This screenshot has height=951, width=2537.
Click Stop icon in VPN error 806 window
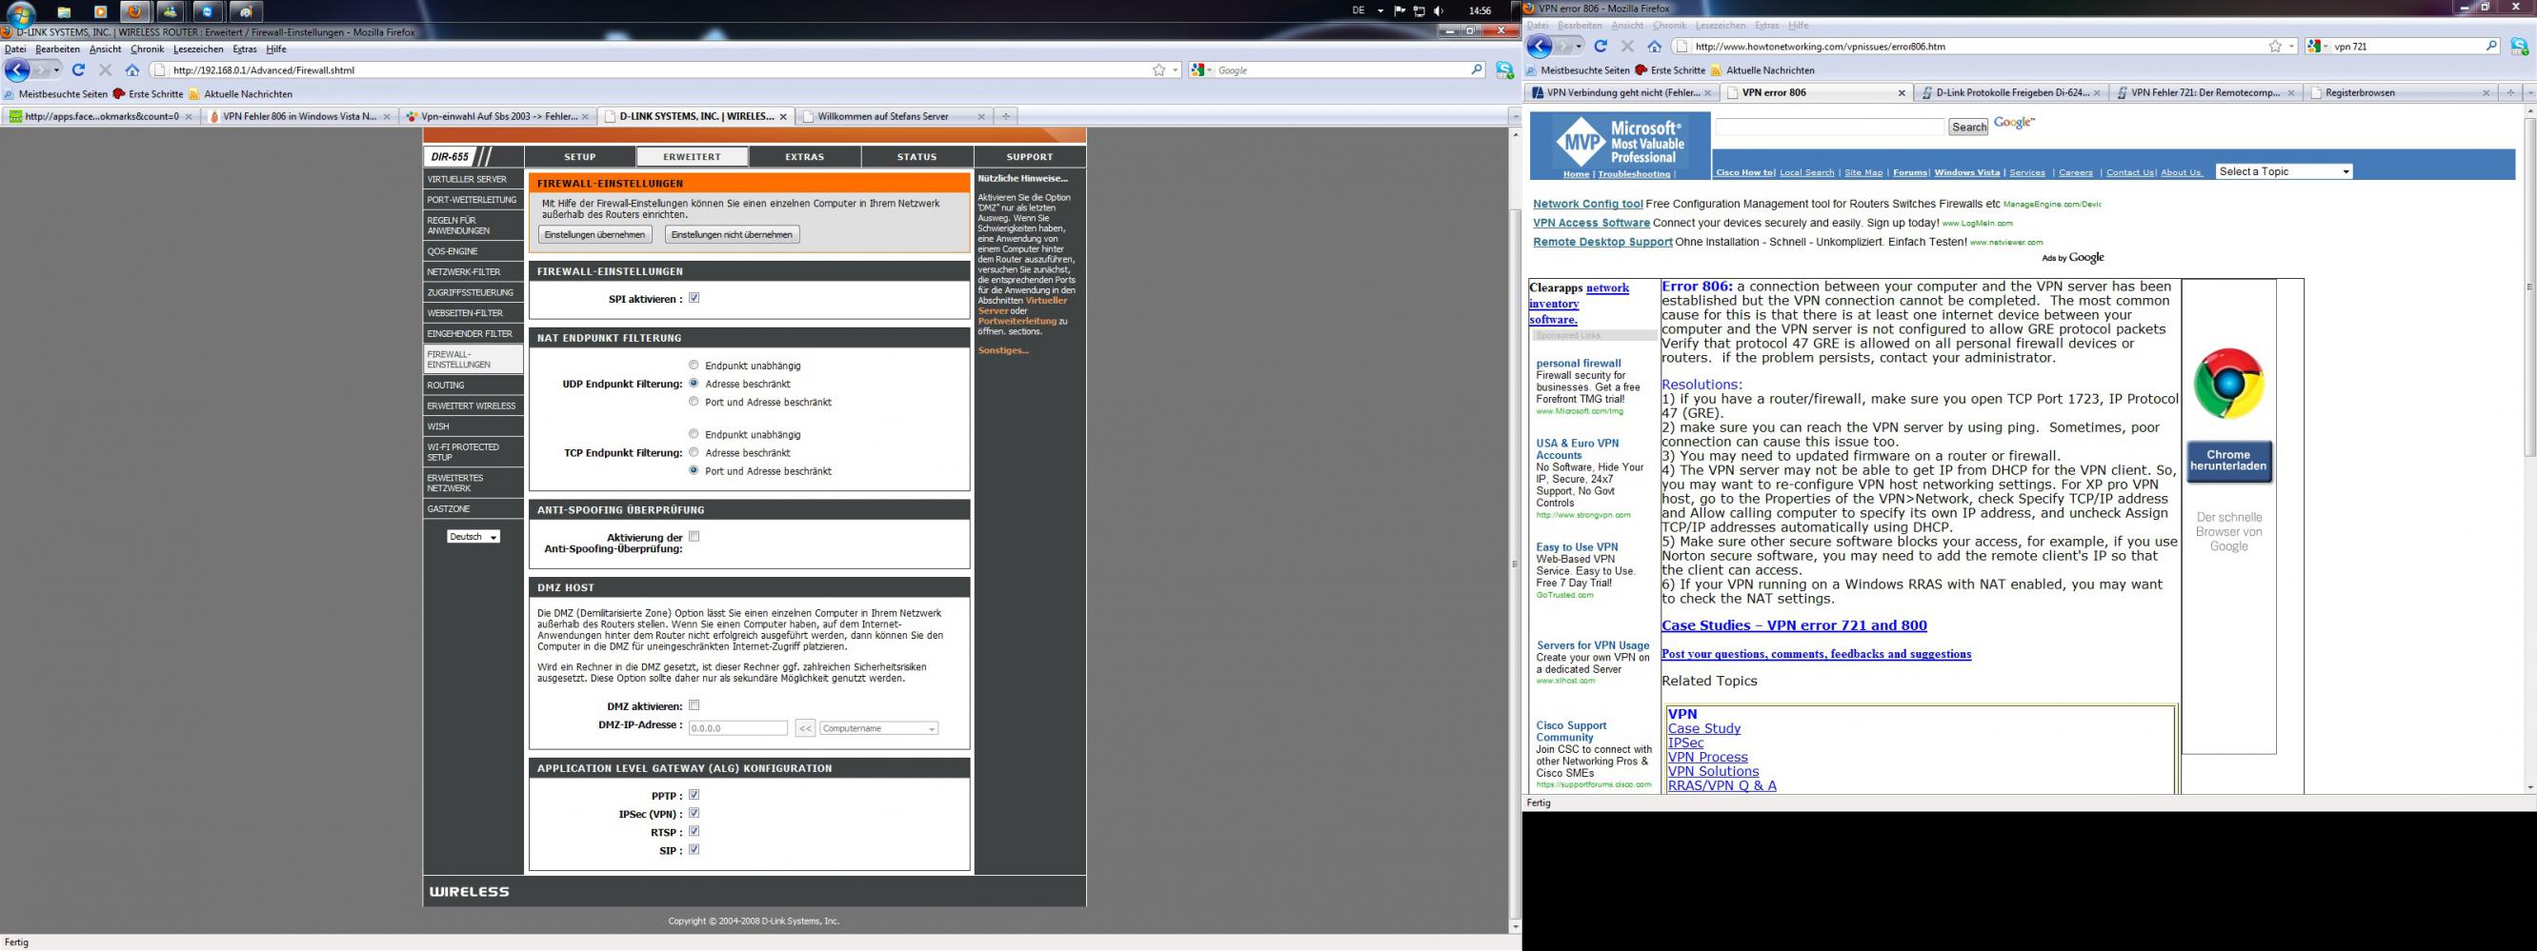1627,47
